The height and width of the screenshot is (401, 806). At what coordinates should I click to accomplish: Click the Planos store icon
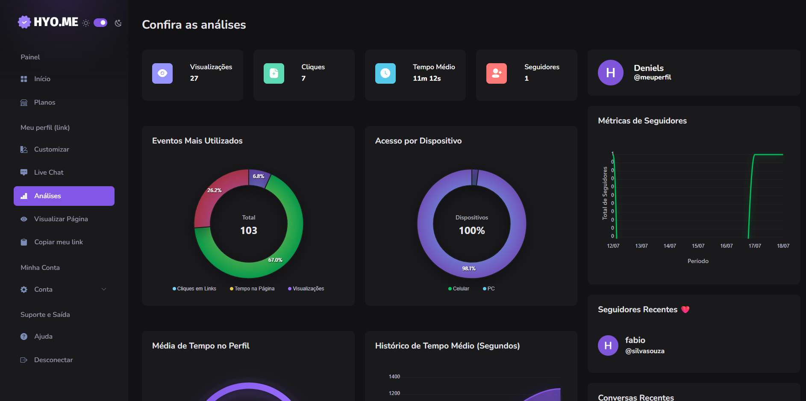point(24,102)
